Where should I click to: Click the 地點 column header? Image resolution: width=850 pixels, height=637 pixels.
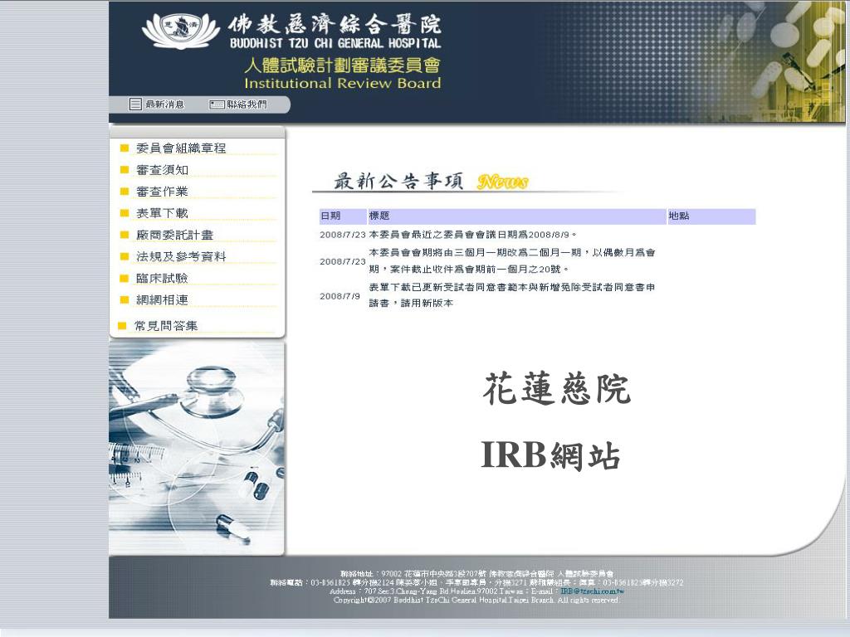(711, 216)
